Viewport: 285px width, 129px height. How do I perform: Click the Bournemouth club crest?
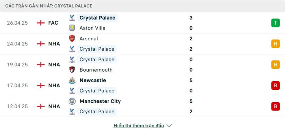(72, 70)
